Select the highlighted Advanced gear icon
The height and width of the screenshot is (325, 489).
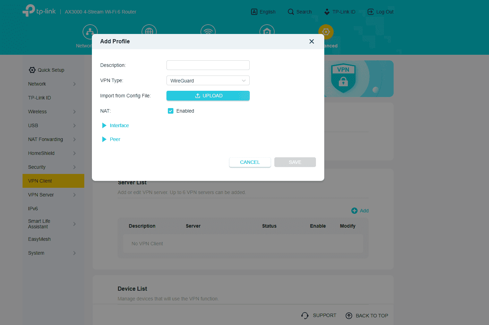[x=326, y=32]
